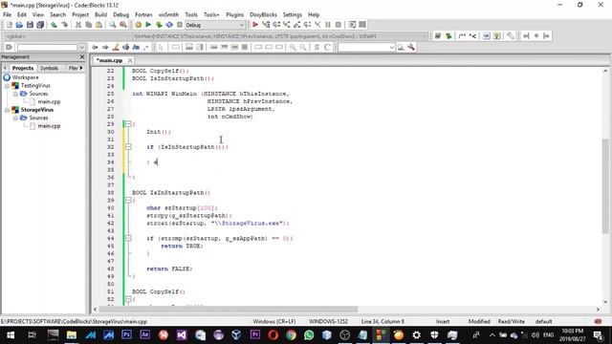
Task: Click the Replace icon
Action: 123,25
